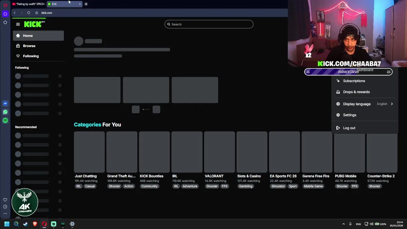Open Settings gear in the taskbar

tap(72, 224)
